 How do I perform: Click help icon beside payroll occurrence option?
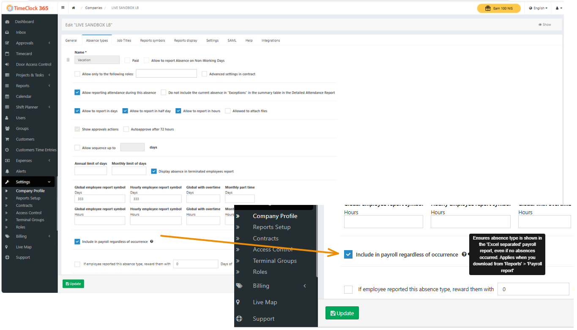tap(152, 242)
